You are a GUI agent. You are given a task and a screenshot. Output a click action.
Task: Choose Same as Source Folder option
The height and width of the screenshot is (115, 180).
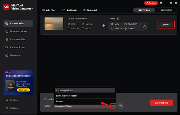85,96
